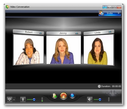The width and height of the screenshot is (127, 109).
Task: Click the camera icon on Robert's panel
Action: click(x=41, y=33)
